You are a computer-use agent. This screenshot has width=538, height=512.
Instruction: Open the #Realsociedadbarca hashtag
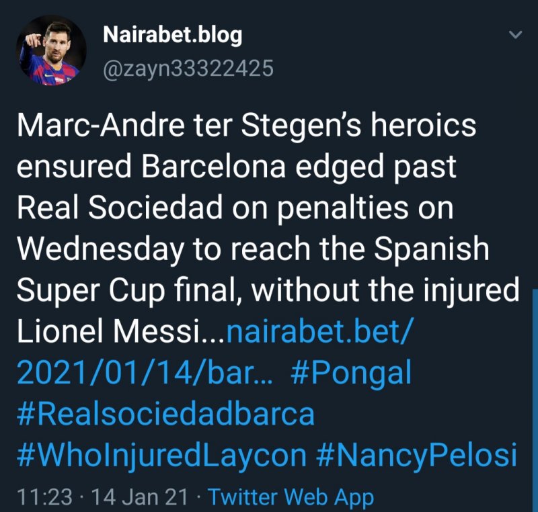(x=165, y=414)
